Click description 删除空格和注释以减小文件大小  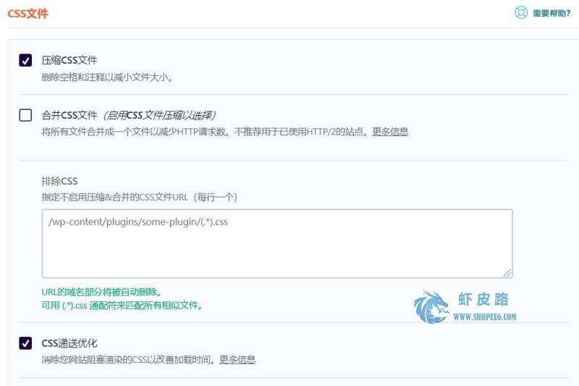click(107, 77)
